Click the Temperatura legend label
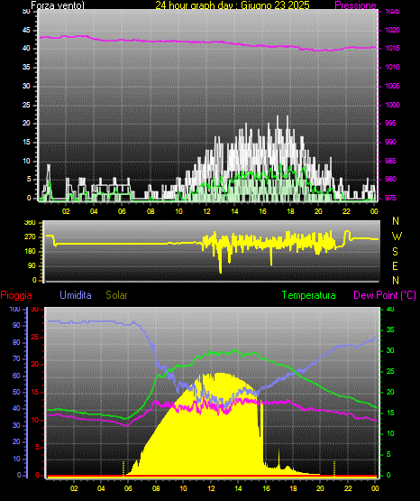This screenshot has height=501, width=420. [x=309, y=295]
